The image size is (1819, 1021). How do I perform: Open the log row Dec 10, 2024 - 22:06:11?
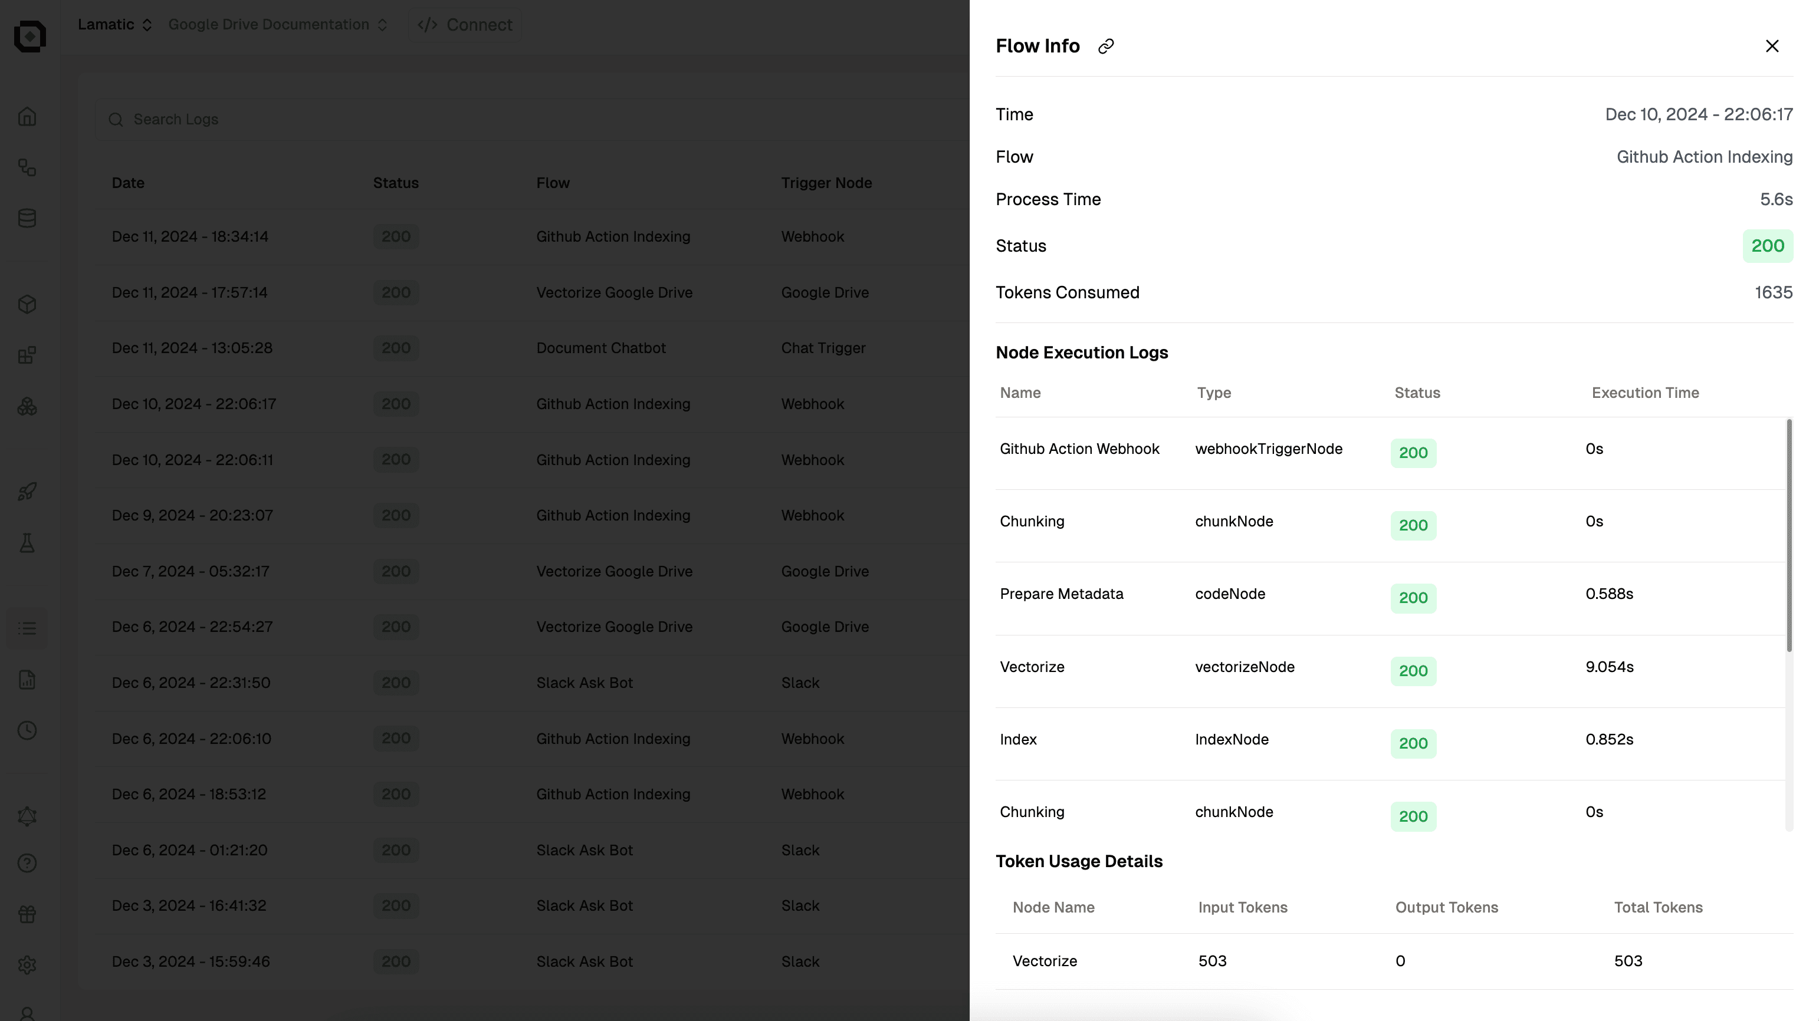click(x=533, y=459)
